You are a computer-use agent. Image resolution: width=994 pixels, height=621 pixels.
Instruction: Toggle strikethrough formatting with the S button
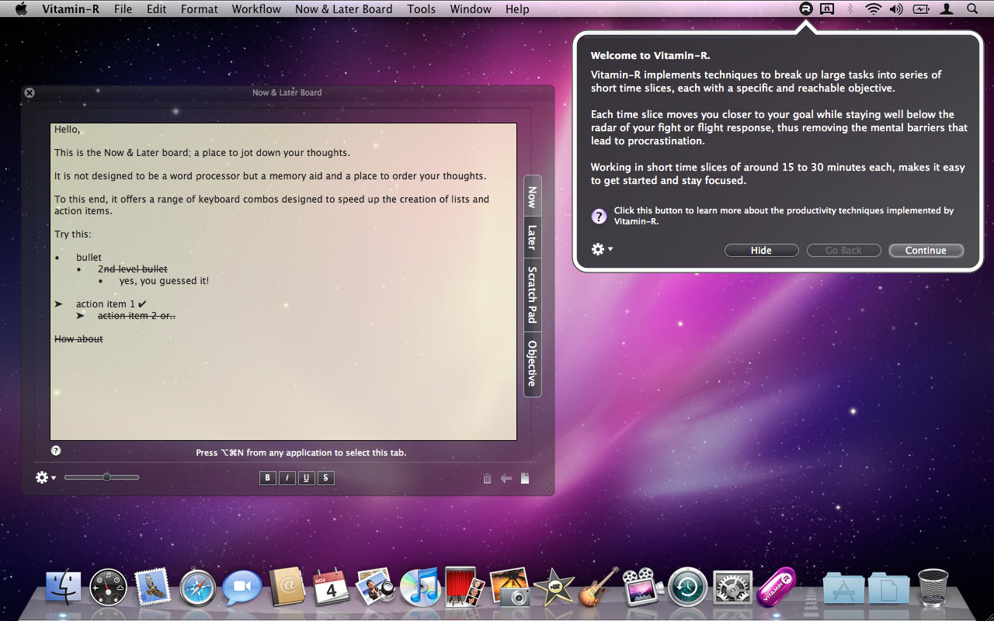(326, 478)
